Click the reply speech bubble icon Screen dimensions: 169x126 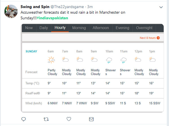pos(24,119)
